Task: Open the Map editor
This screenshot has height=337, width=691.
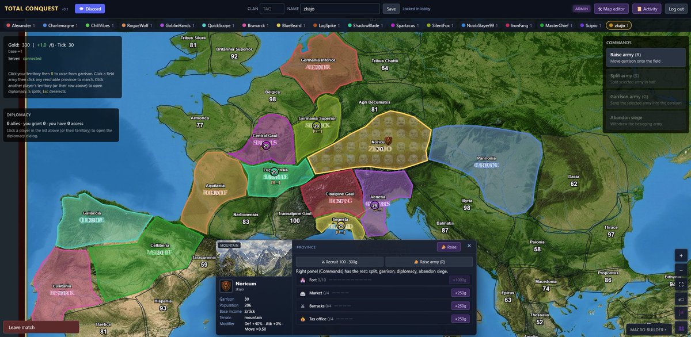Action: pyautogui.click(x=612, y=9)
